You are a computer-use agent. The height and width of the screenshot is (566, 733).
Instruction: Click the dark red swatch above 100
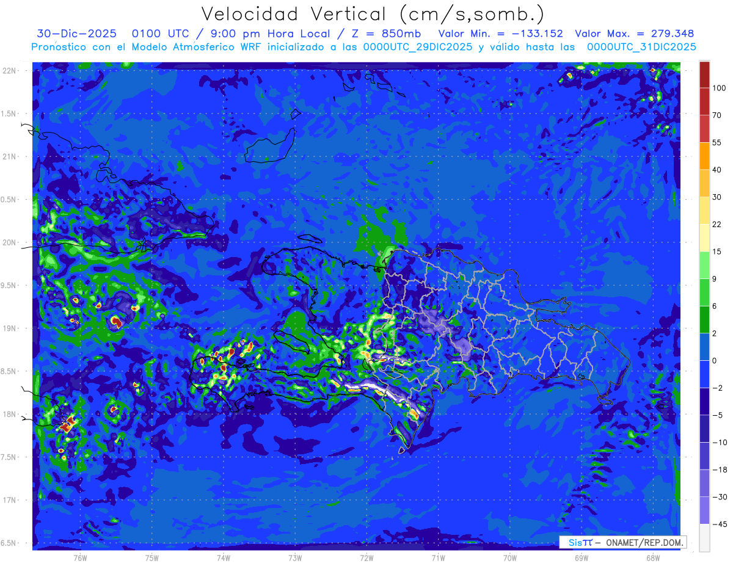pyautogui.click(x=704, y=74)
